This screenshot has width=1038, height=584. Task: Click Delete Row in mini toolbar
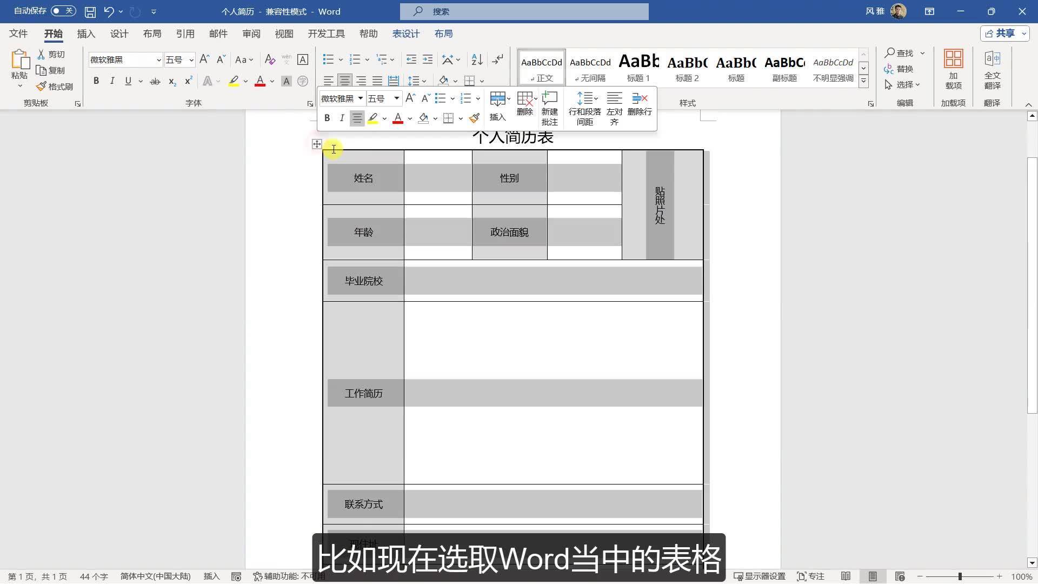[640, 104]
